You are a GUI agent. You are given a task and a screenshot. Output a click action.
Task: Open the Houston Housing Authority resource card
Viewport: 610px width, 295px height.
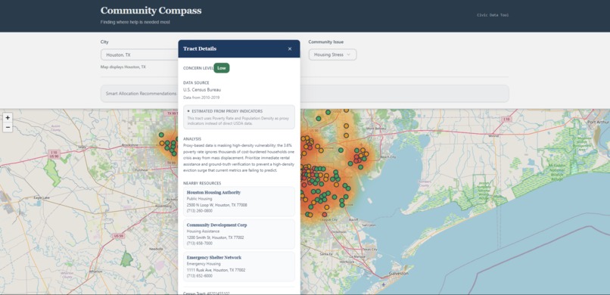[x=239, y=201]
